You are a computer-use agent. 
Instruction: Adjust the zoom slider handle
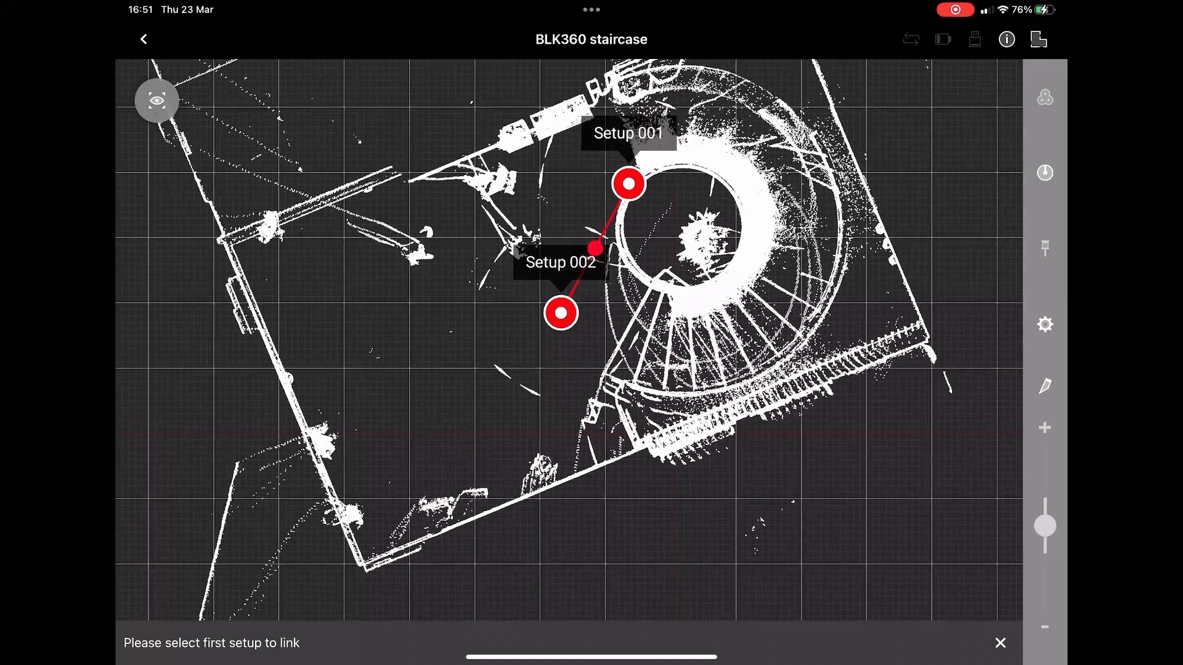coord(1045,526)
